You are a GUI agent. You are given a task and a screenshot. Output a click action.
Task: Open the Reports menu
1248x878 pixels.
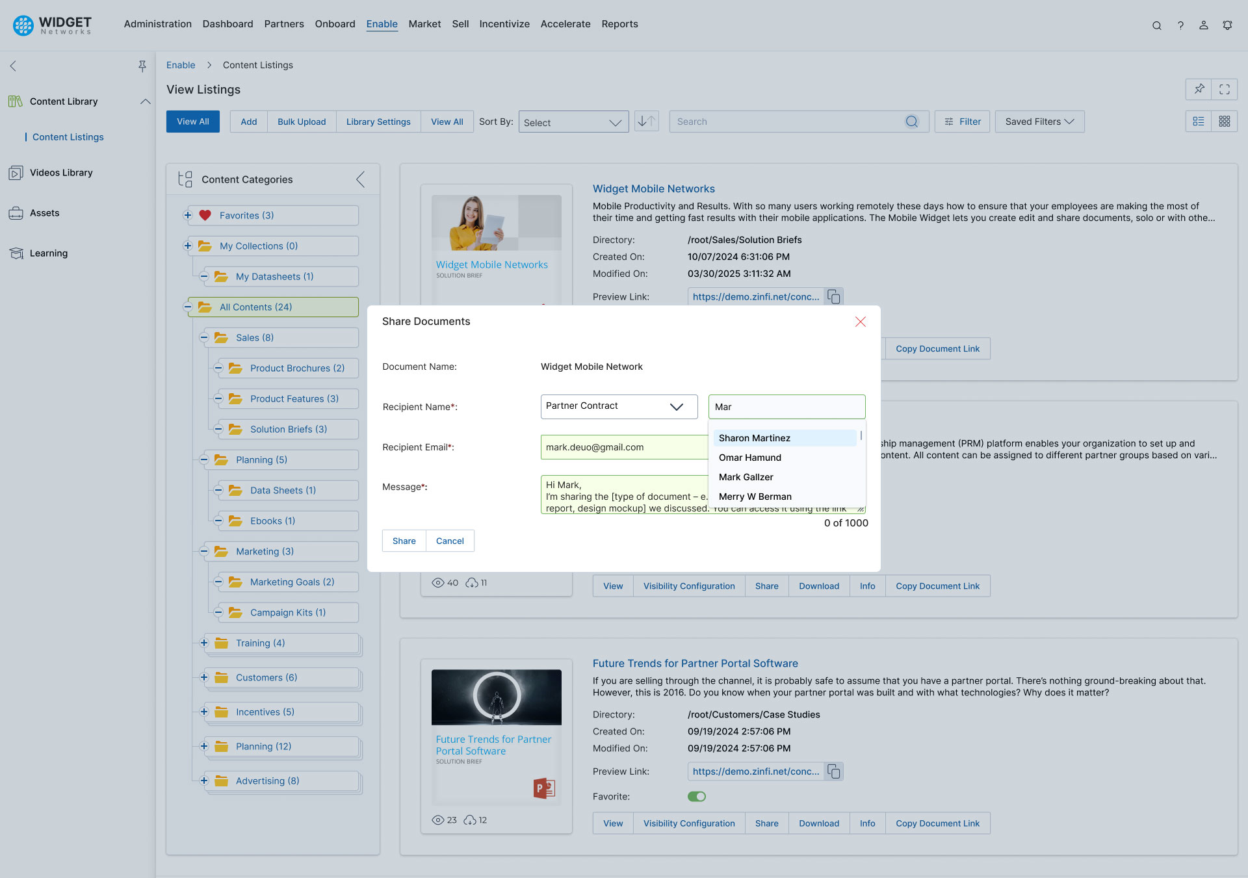coord(619,24)
